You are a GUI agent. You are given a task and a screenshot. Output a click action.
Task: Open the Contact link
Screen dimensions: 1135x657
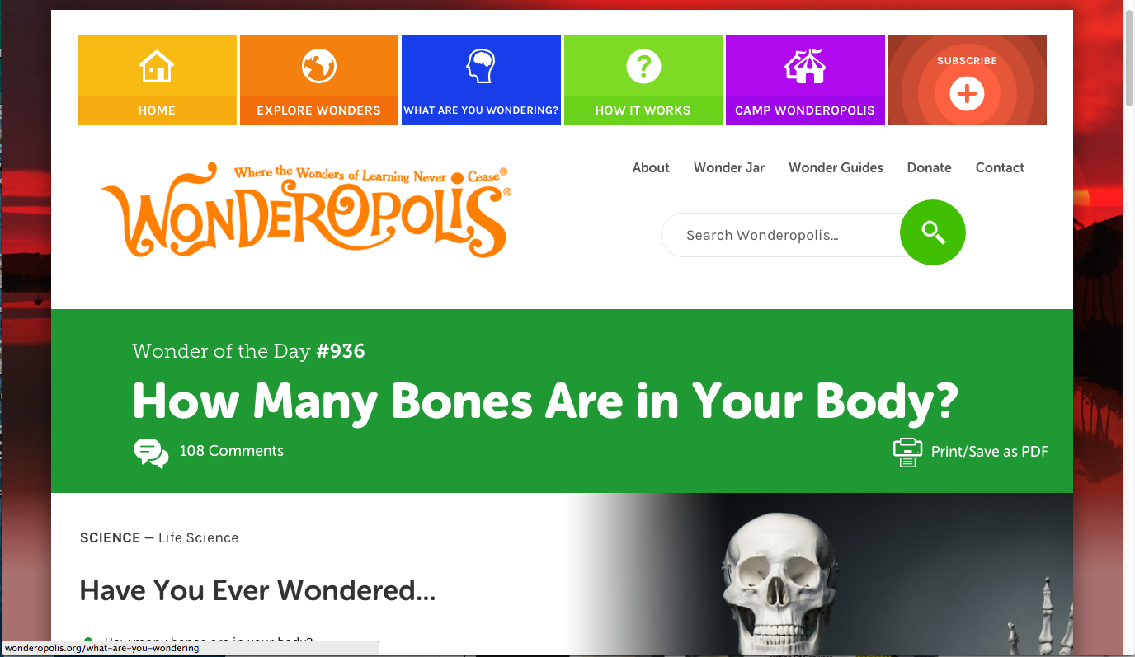coord(1000,167)
